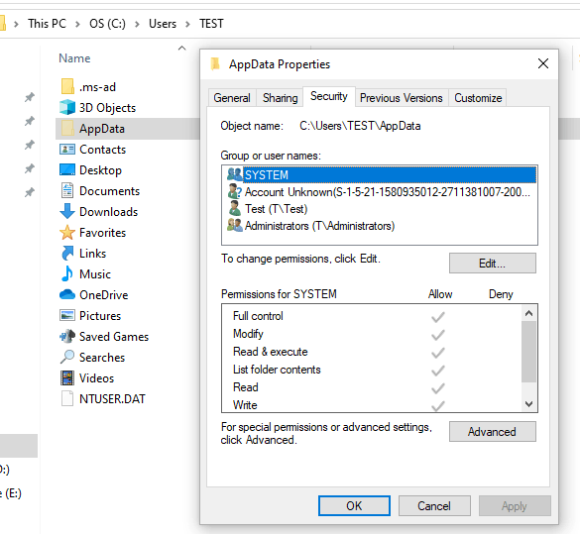
Task: Expand the breadcrumb chevron after Users
Action: [x=188, y=24]
